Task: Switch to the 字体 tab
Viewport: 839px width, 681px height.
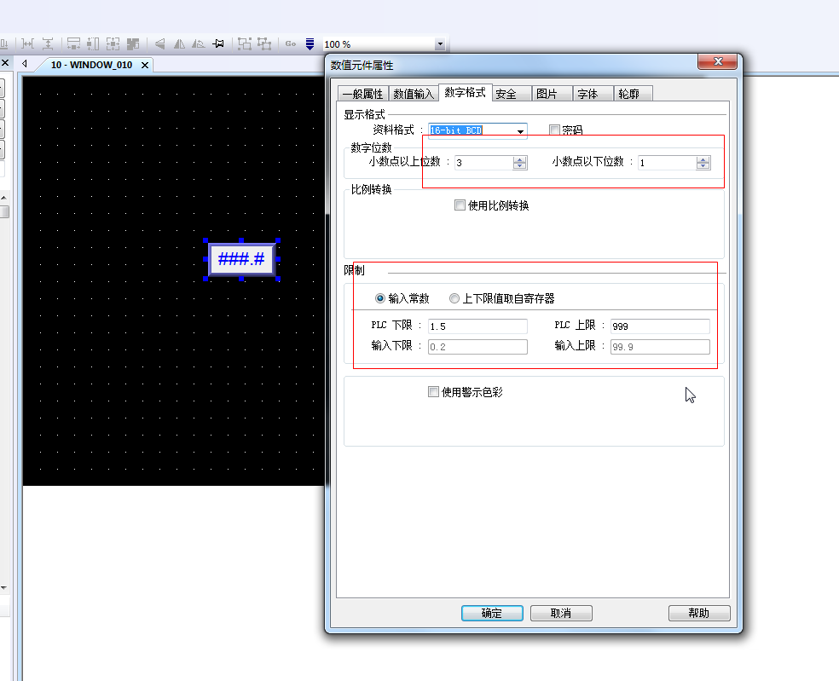Action: (587, 94)
